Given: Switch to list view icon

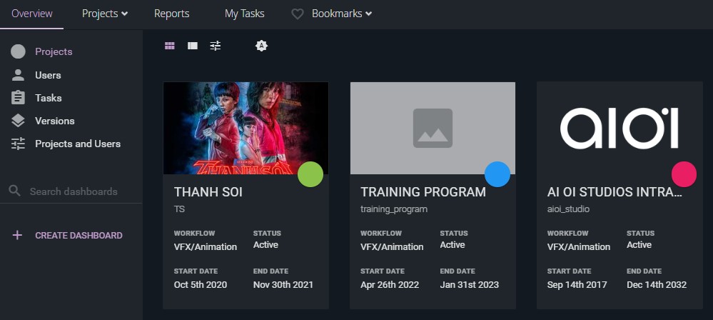Looking at the screenshot, I should [193, 46].
